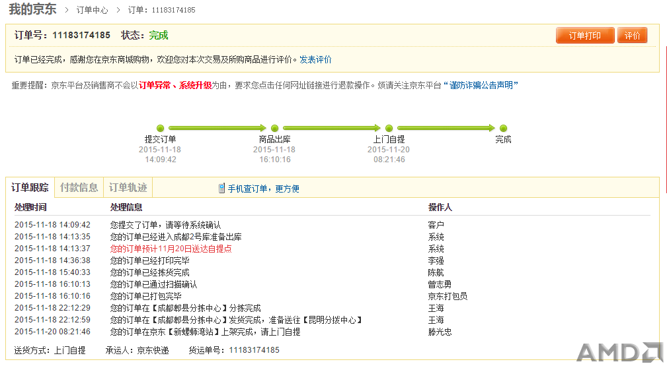The image size is (667, 366).
Task: Click operator 京东打包员
Action: coord(448,296)
